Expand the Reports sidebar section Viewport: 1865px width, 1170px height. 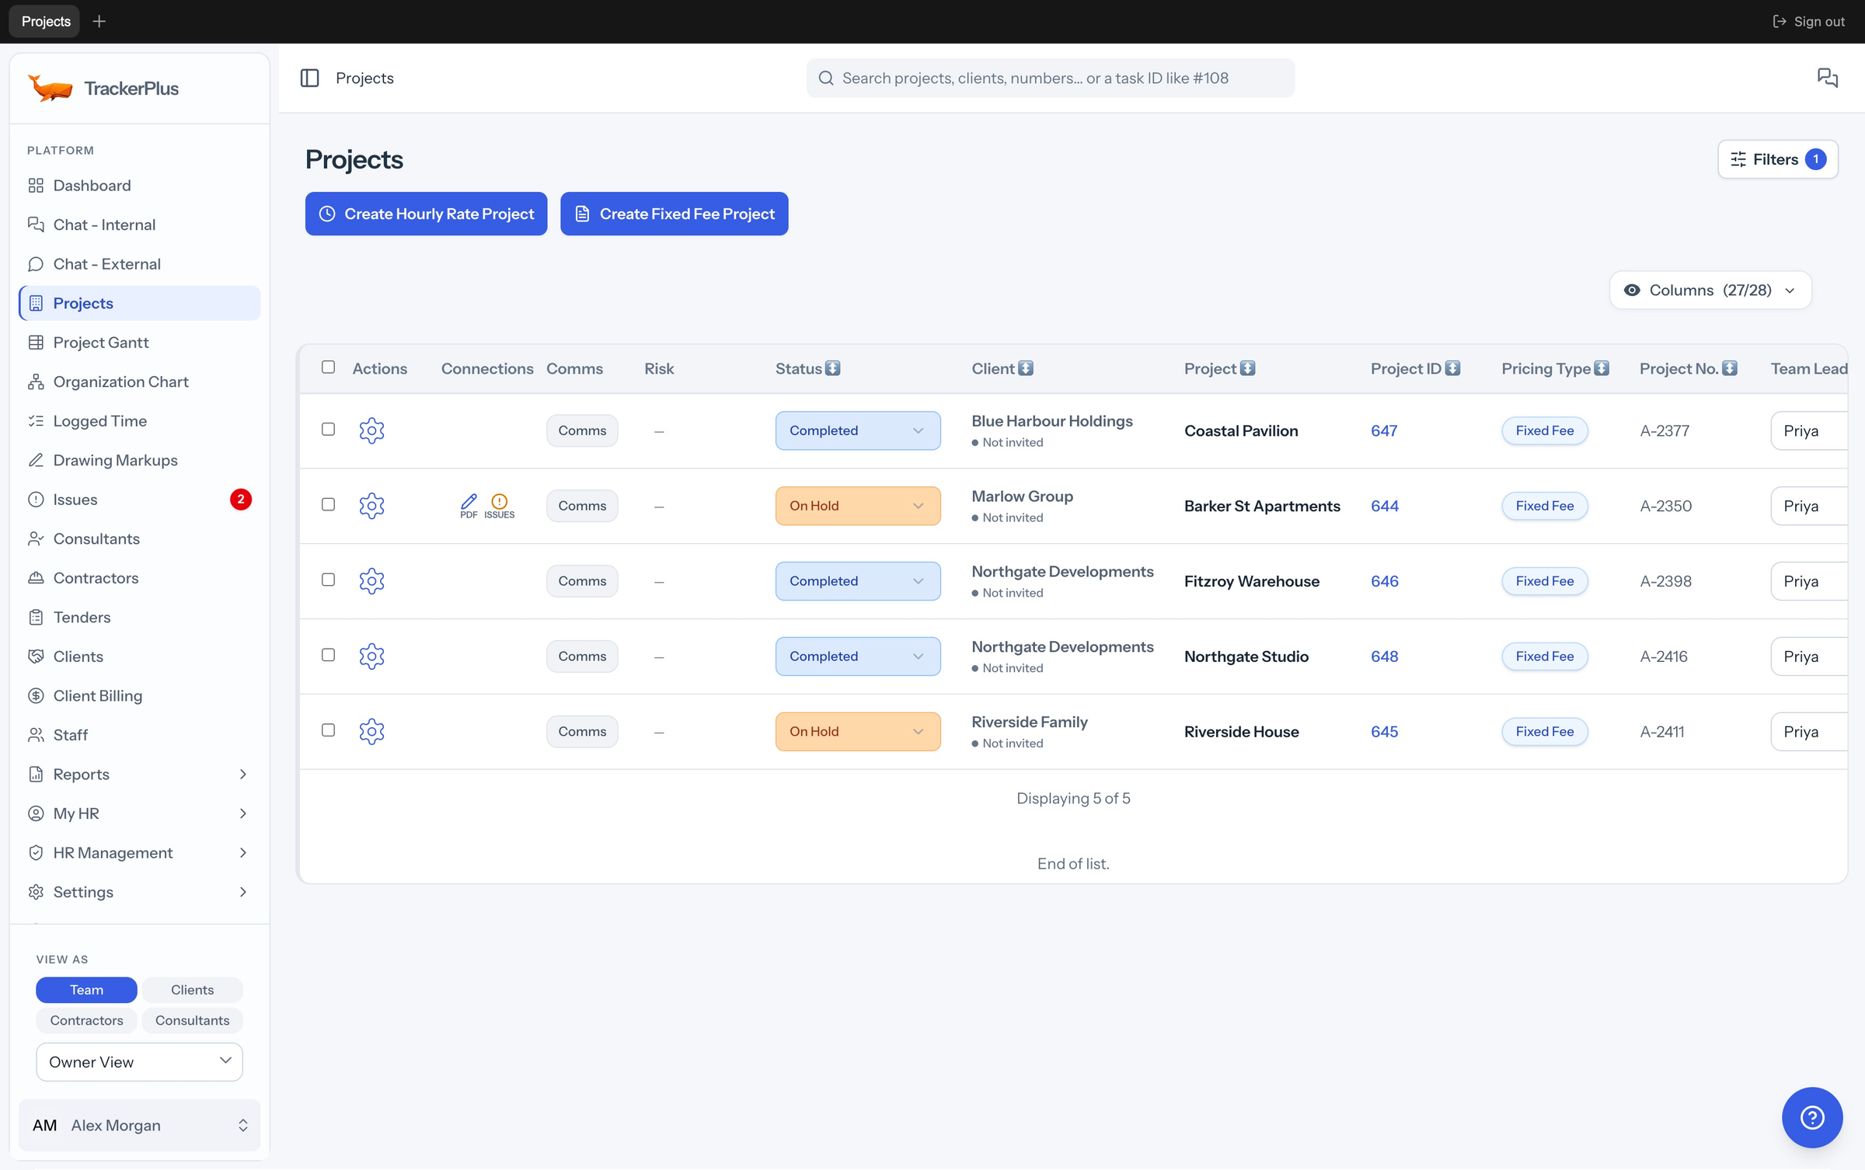point(139,774)
